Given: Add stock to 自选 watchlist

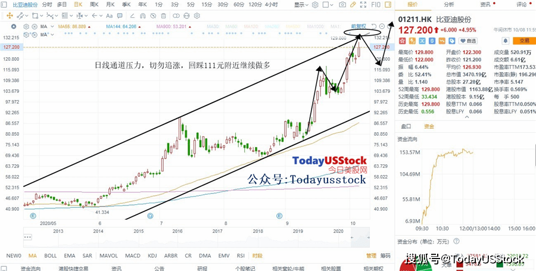Looking at the screenshot, I should coord(468,41).
